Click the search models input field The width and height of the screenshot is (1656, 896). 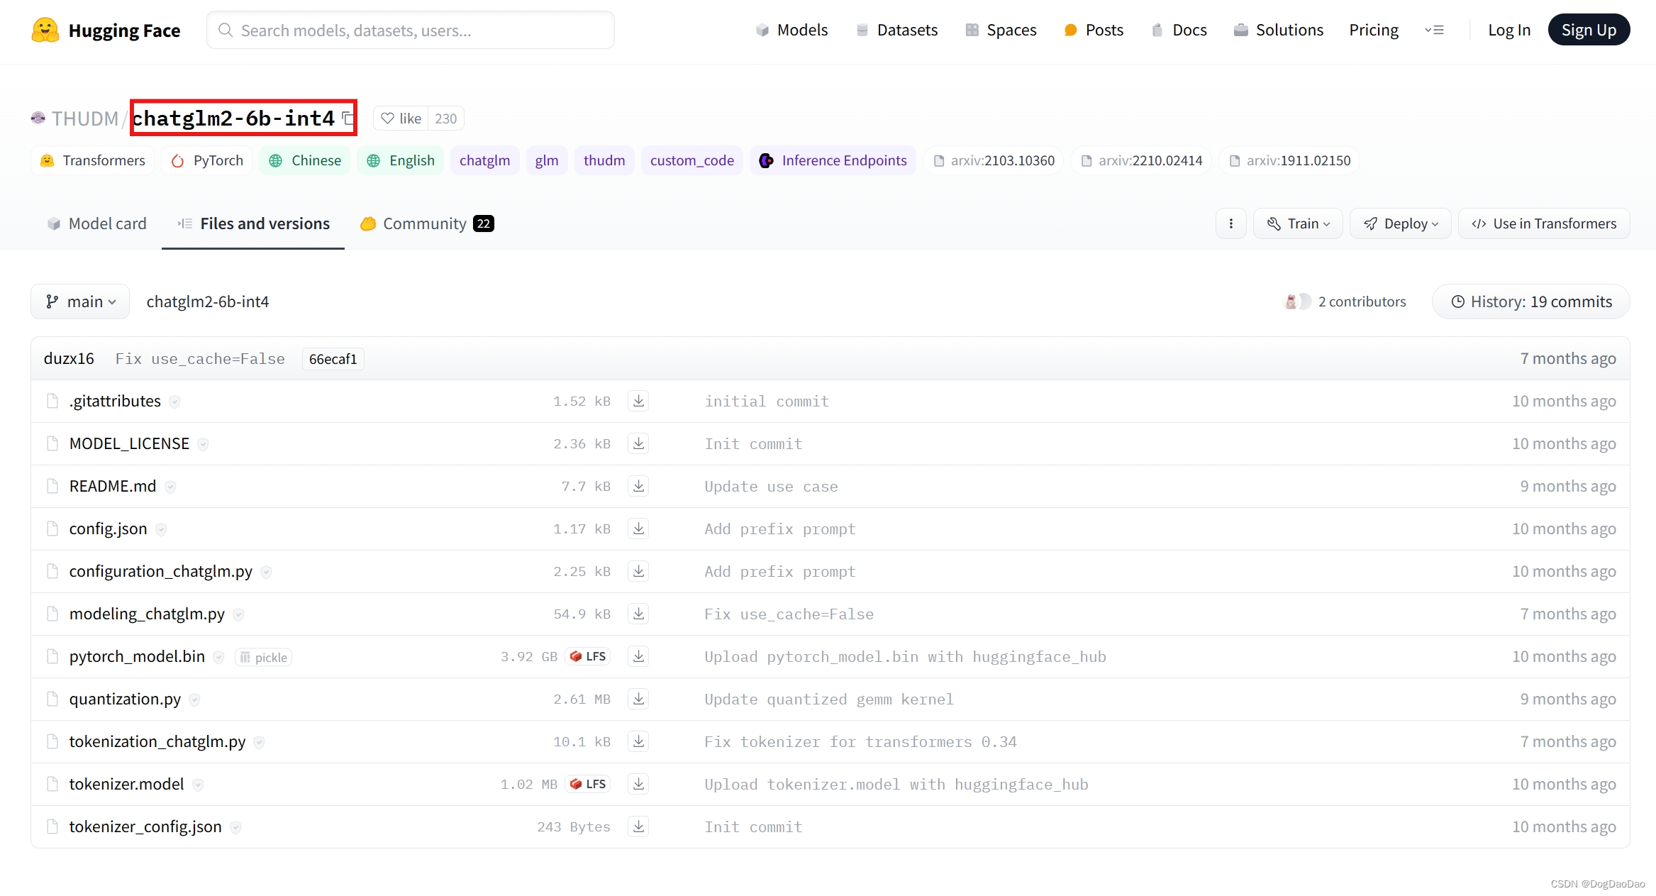[x=411, y=30]
